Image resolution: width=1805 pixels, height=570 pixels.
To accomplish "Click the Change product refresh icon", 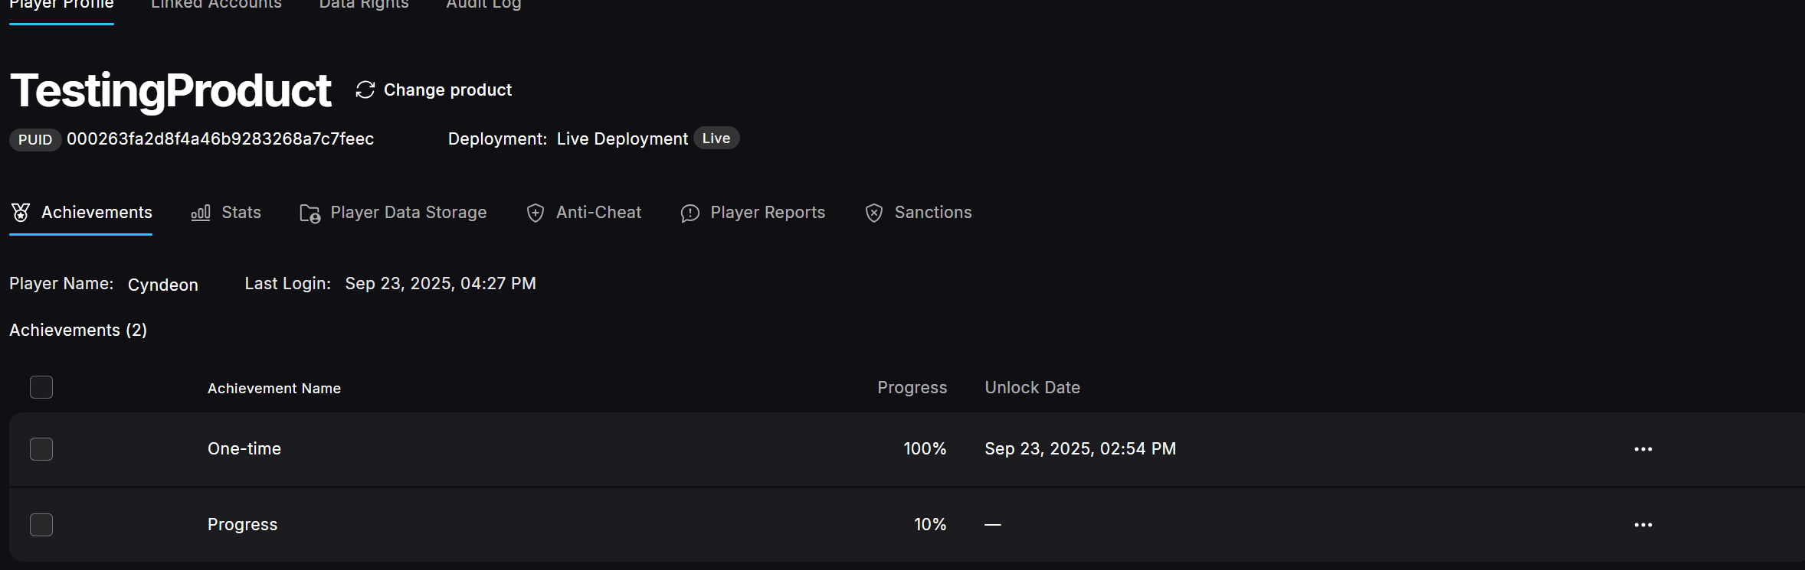I will (365, 90).
